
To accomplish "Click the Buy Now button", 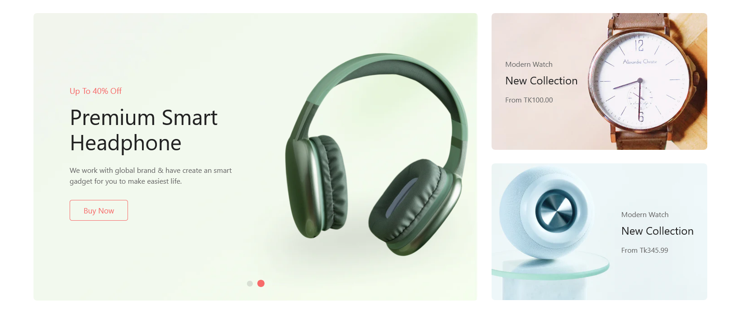I will [x=99, y=210].
